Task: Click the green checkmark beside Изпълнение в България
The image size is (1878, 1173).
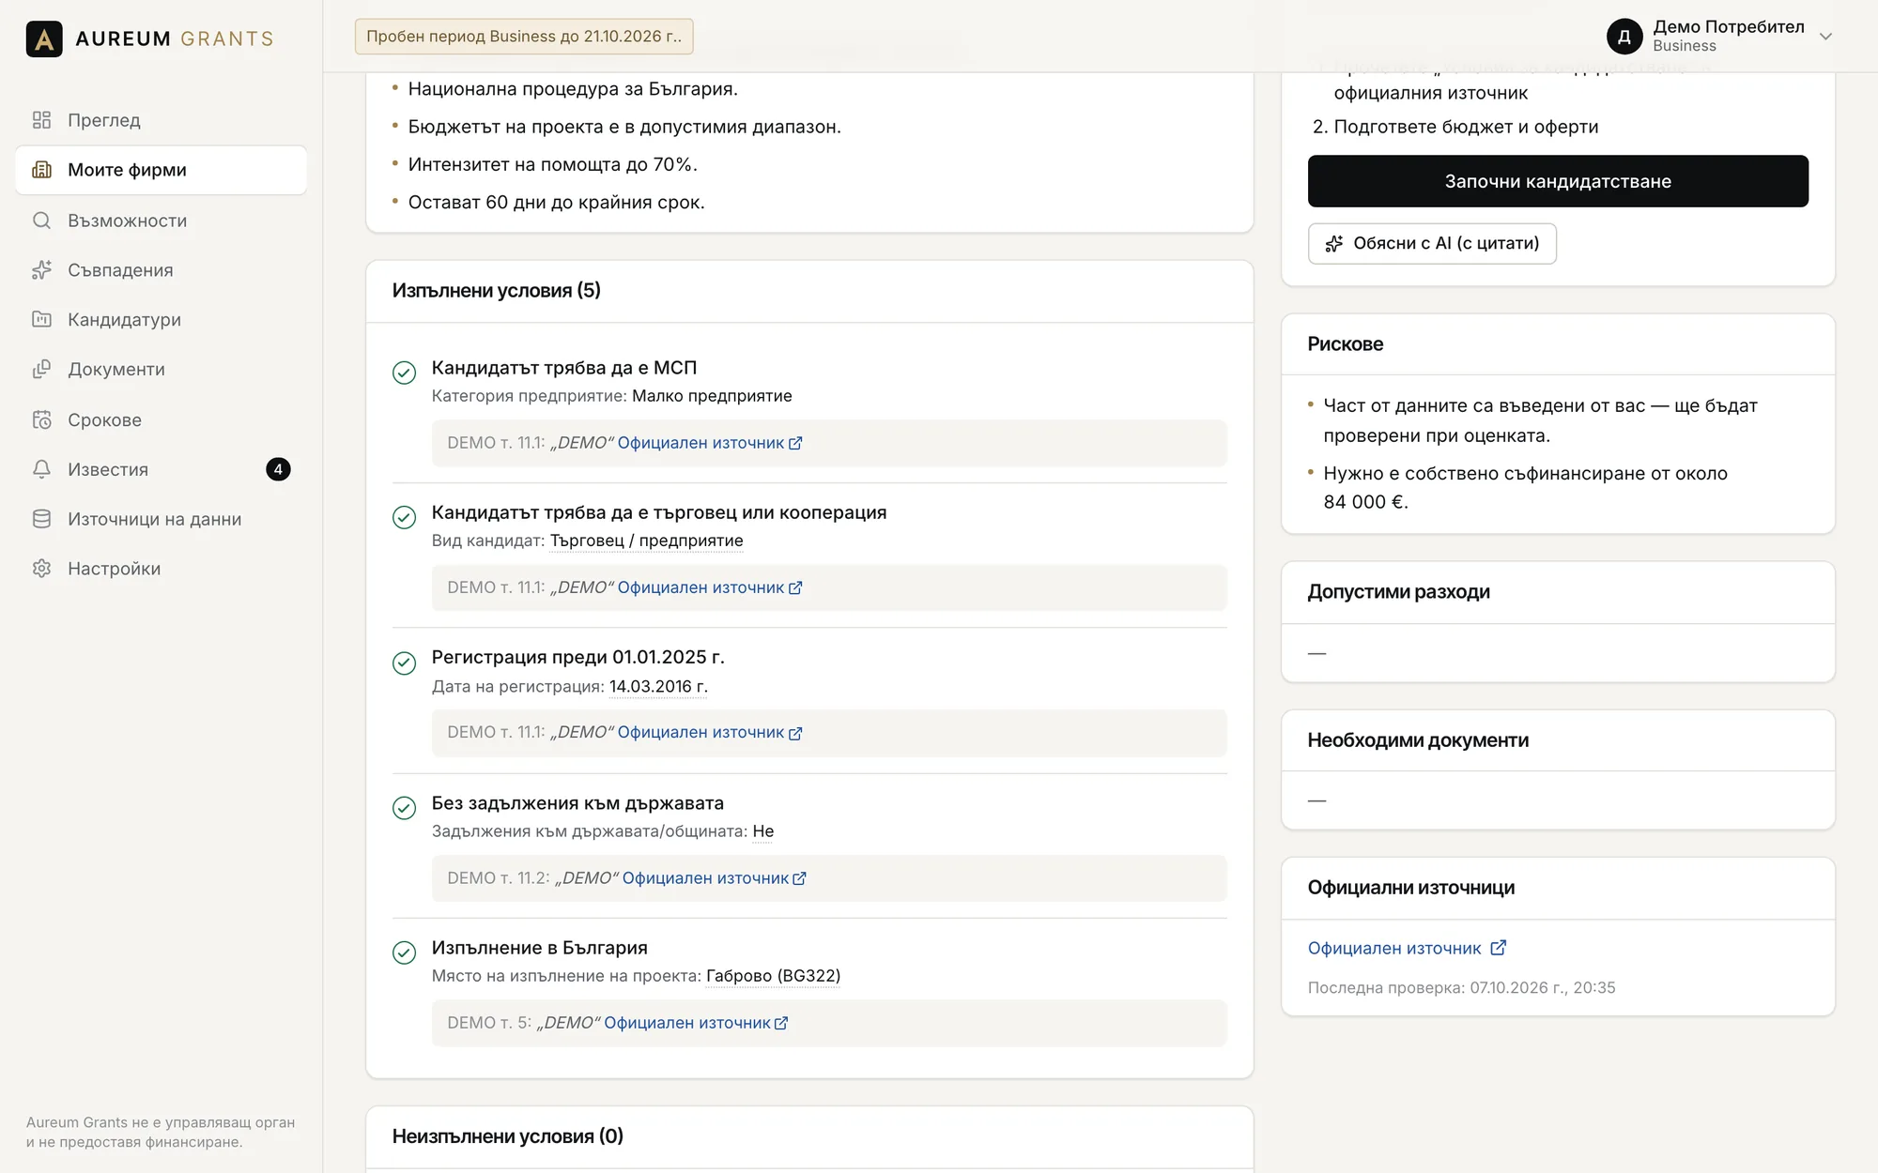Action: coord(404,952)
